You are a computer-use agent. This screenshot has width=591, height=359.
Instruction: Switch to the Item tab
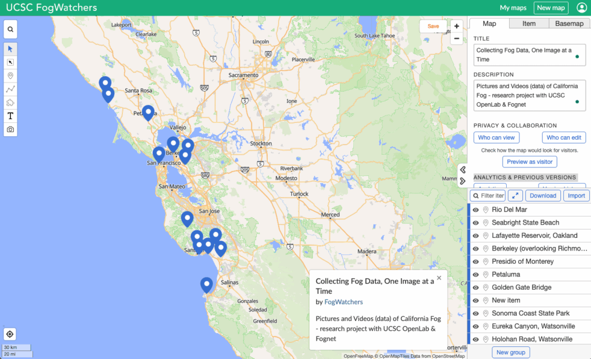click(x=529, y=24)
